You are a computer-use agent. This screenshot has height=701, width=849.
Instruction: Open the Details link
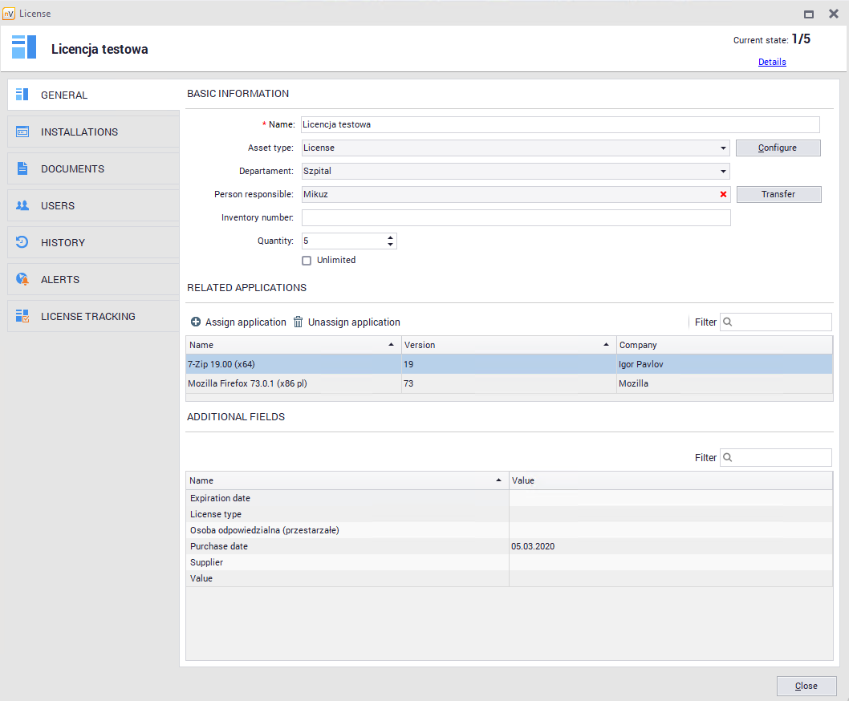[772, 62]
